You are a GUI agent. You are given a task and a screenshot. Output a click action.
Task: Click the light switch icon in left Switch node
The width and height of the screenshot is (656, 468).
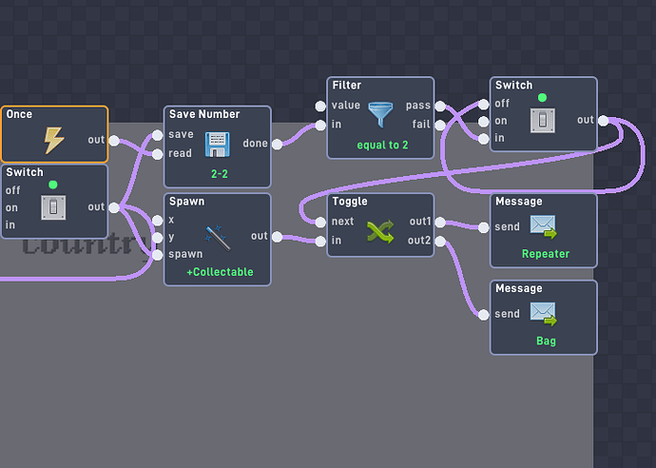(x=53, y=206)
